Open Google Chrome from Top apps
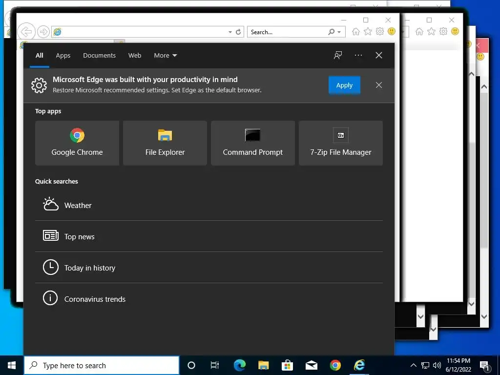 point(77,143)
